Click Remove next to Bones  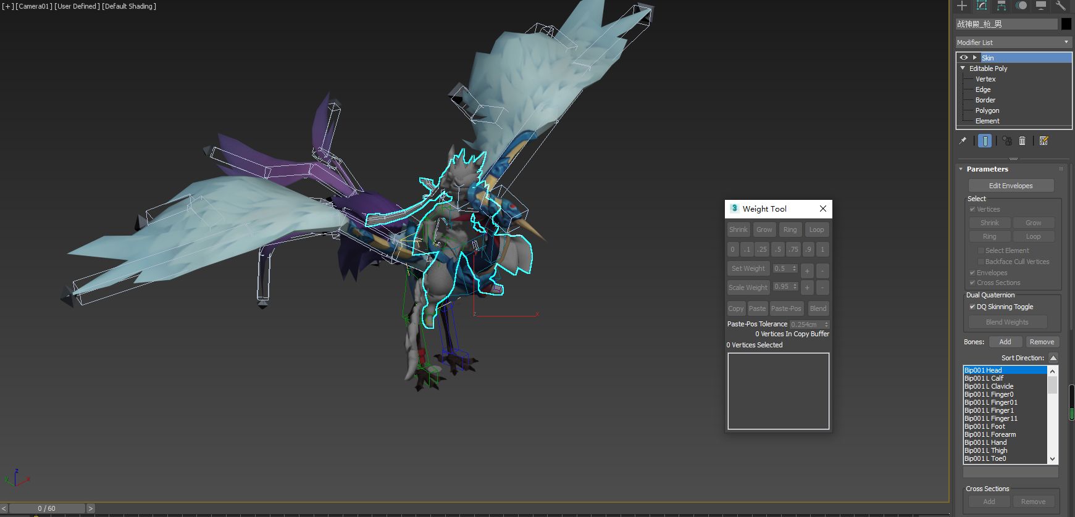pyautogui.click(x=1042, y=342)
